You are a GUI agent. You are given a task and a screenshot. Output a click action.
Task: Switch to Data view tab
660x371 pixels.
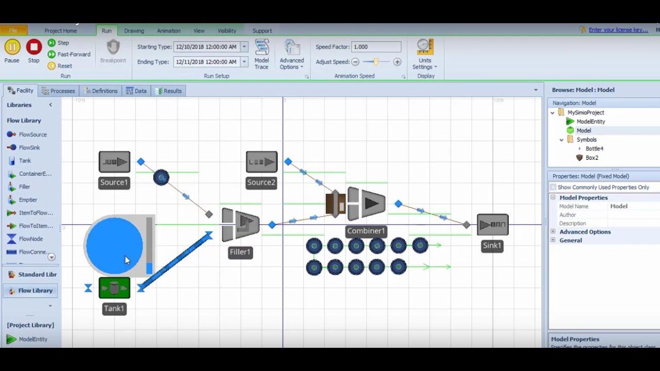[x=136, y=91]
